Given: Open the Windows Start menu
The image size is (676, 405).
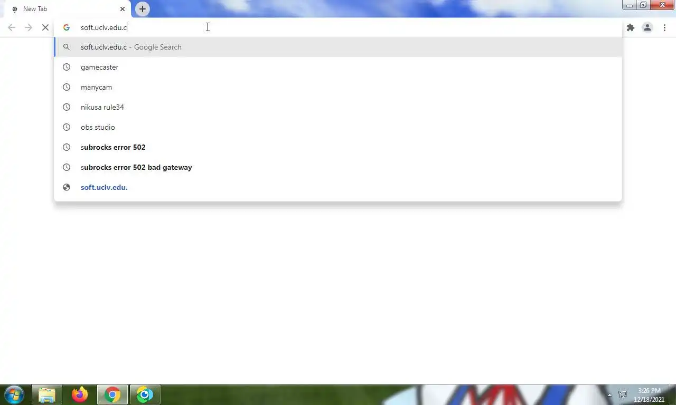Looking at the screenshot, I should tap(14, 394).
